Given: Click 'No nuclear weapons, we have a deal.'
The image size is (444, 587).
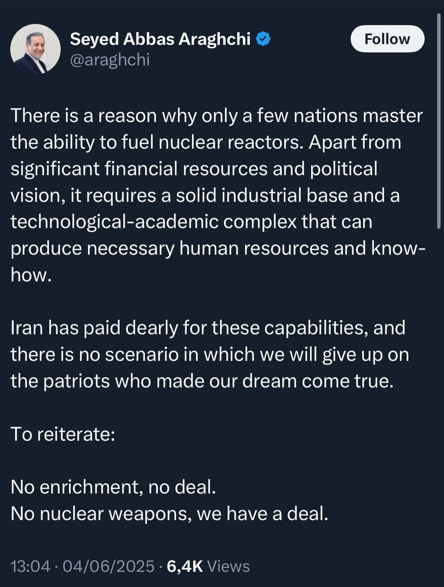Looking at the screenshot, I should [170, 513].
